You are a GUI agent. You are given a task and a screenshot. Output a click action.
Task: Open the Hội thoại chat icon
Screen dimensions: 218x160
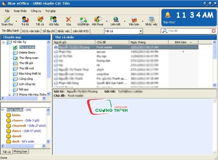point(98,19)
